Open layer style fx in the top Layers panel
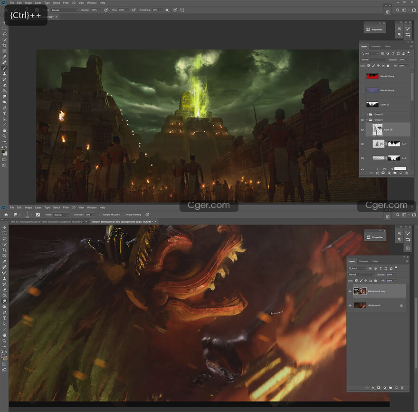Viewport: 418px width, 412px height. tap(377, 173)
